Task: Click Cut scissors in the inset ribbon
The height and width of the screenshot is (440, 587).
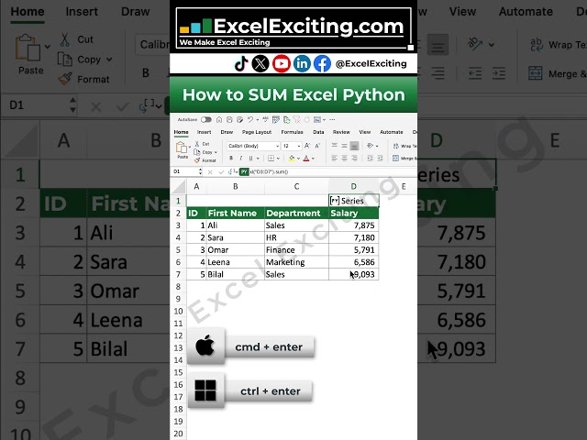Action: [x=202, y=144]
